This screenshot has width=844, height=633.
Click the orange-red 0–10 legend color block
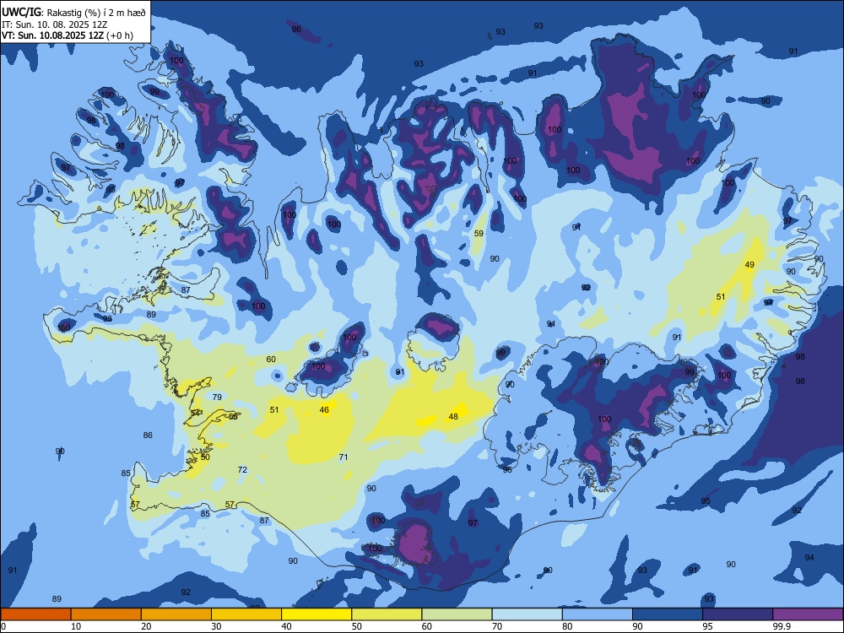tap(35, 614)
